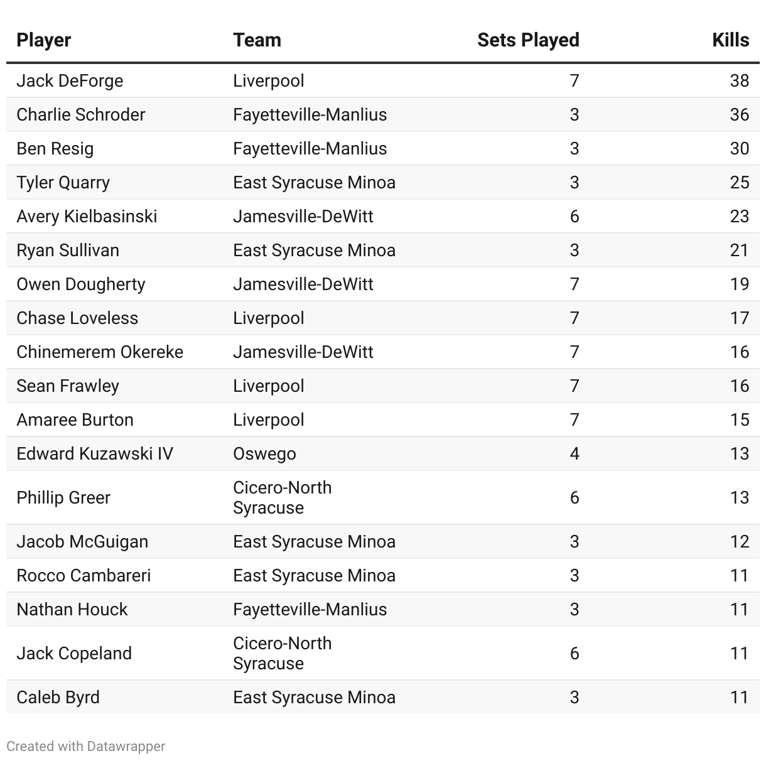
Task: Click Jack DeForge's 38 kills value
Action: (739, 81)
